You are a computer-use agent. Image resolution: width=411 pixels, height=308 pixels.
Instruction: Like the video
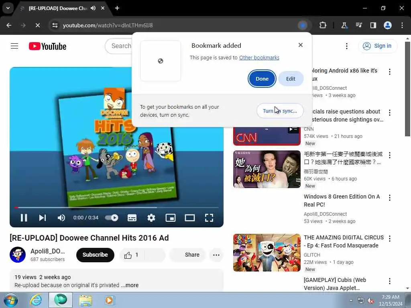tap(131, 255)
